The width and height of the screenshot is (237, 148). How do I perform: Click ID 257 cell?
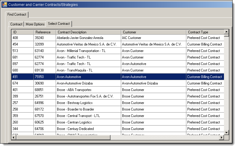click(23, 103)
